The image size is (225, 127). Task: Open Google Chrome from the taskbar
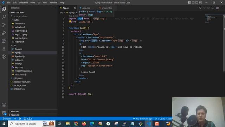click(x=76, y=124)
